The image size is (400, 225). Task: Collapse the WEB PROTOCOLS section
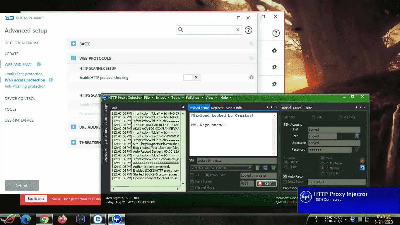click(x=73, y=58)
